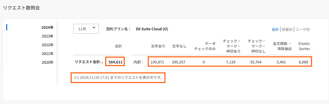This screenshot has width=329, height=104.
Task: Open the 11月 month dropdown
Action: pyautogui.click(x=86, y=29)
